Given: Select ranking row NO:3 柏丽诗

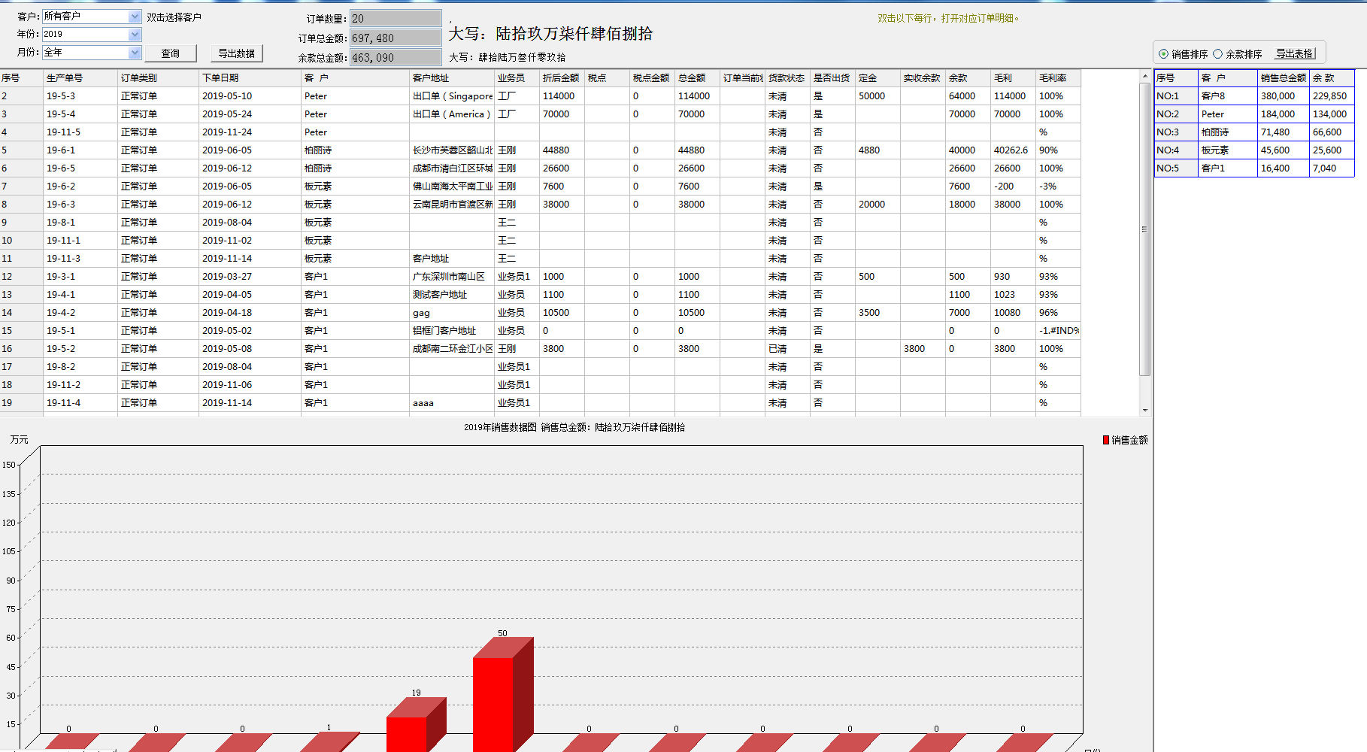Looking at the screenshot, I should [x=1254, y=132].
